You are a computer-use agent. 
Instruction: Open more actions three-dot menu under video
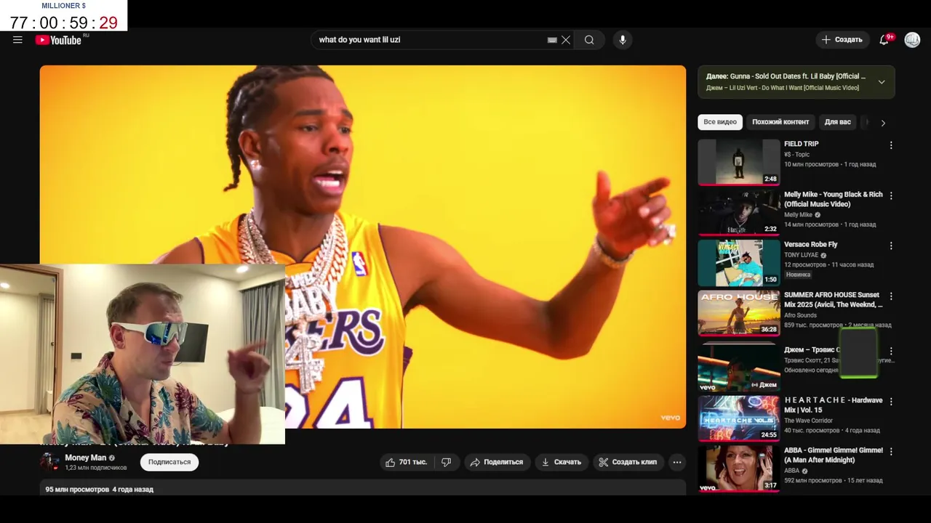pos(677,462)
